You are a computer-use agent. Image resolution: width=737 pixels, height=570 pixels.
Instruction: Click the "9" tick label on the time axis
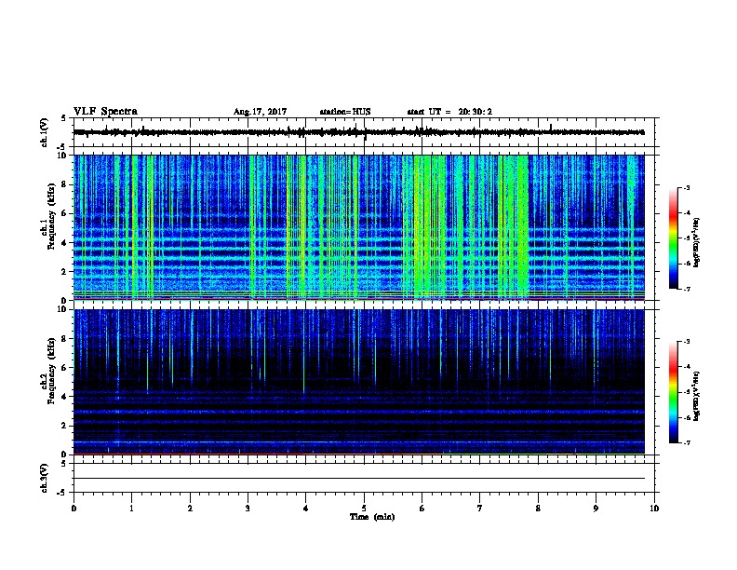point(596,509)
